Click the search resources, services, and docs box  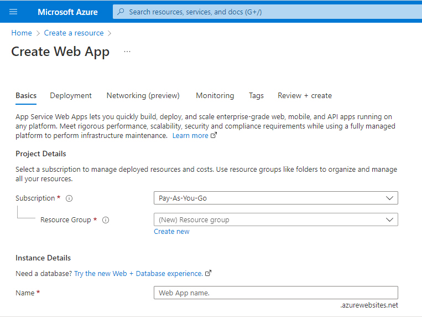267,12
